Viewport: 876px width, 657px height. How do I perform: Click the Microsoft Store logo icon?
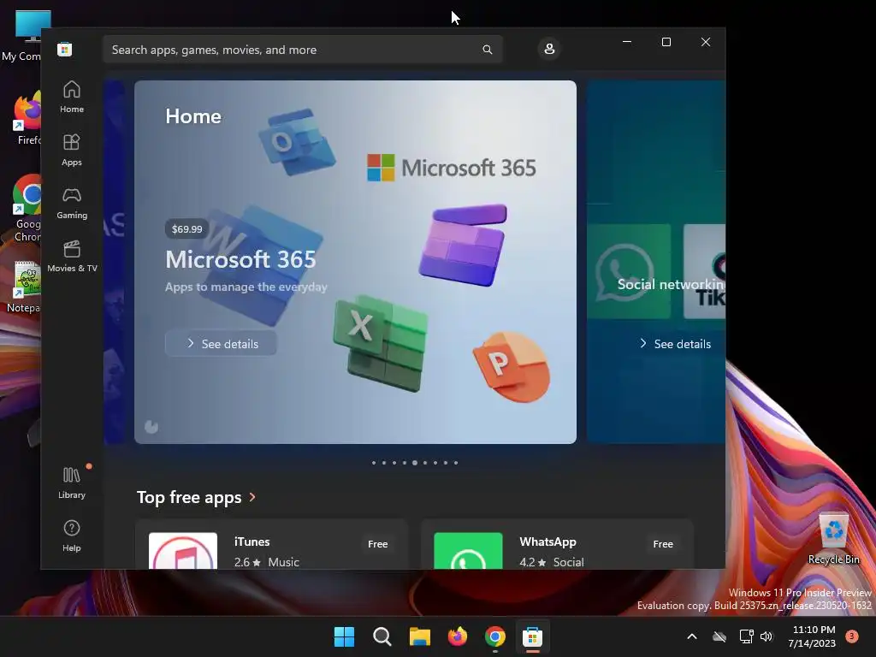(x=64, y=49)
